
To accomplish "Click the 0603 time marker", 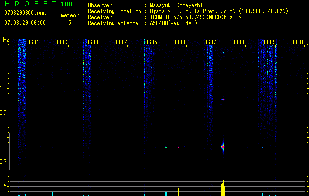I will tap(92, 42).
